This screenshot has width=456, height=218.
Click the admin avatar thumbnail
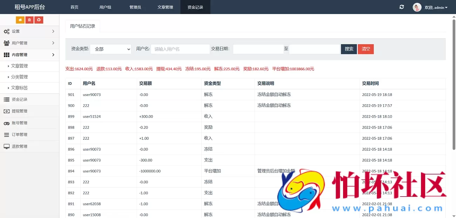pyautogui.click(x=417, y=7)
